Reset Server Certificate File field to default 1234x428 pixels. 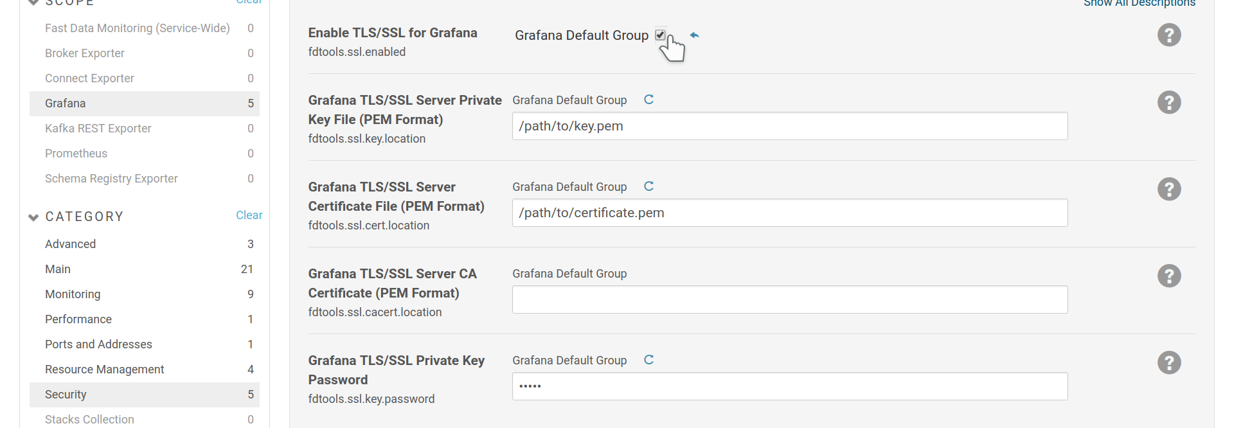point(648,186)
